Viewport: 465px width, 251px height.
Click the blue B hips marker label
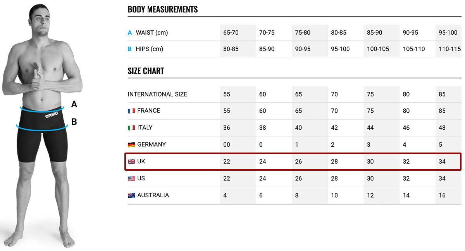tap(130, 49)
